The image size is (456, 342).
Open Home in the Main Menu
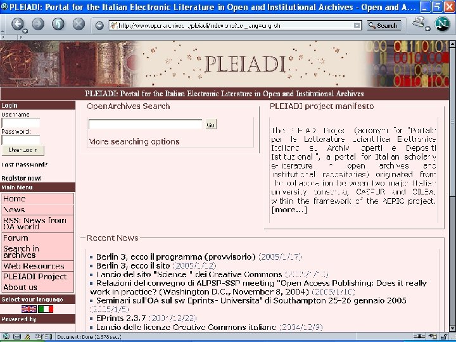[37, 199]
